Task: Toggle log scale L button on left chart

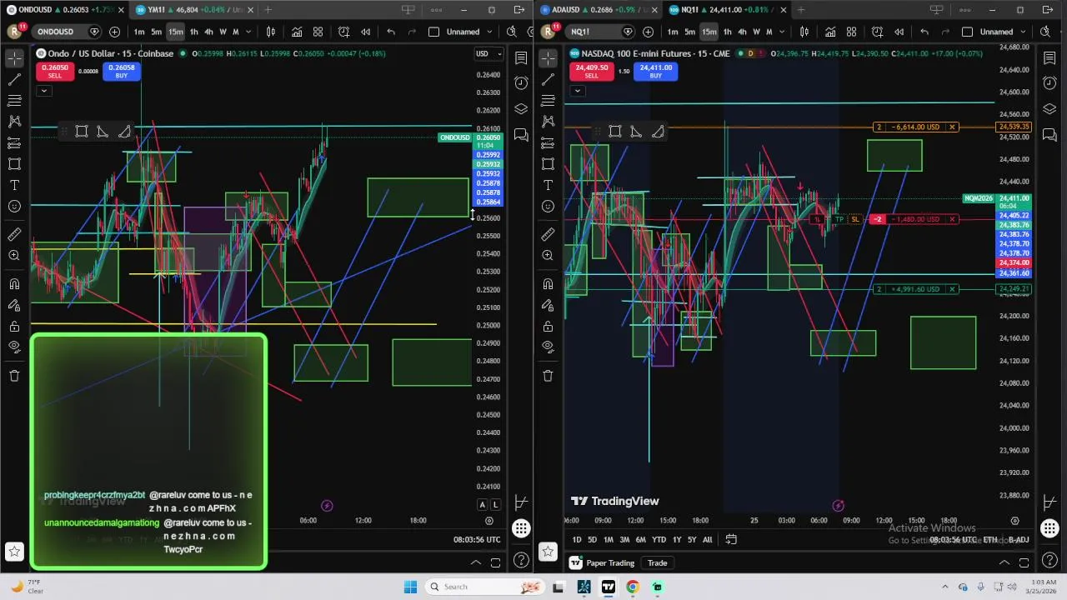Action: coord(495,504)
